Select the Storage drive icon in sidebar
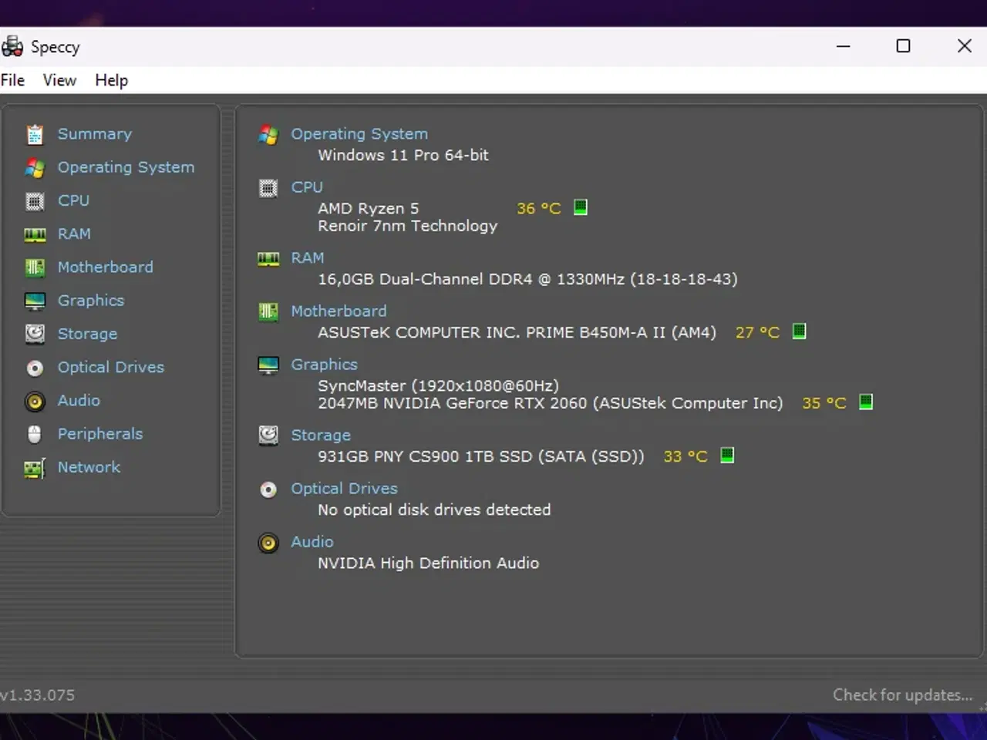The height and width of the screenshot is (740, 987). point(35,334)
